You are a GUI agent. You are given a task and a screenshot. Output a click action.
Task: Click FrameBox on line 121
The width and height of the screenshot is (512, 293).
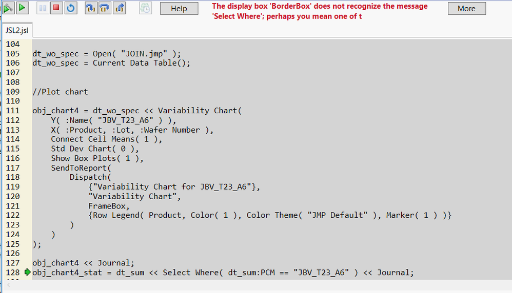(107, 206)
